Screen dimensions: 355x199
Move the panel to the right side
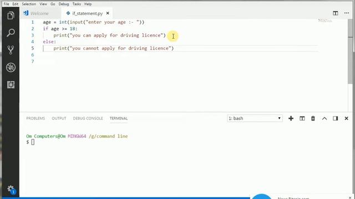click(335, 118)
